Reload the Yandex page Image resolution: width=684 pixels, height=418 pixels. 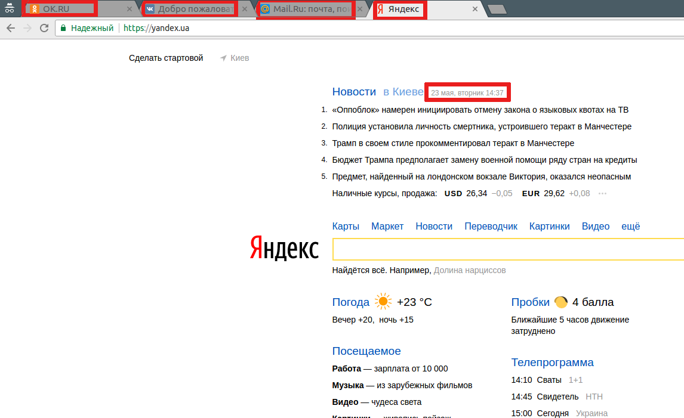pos(44,29)
